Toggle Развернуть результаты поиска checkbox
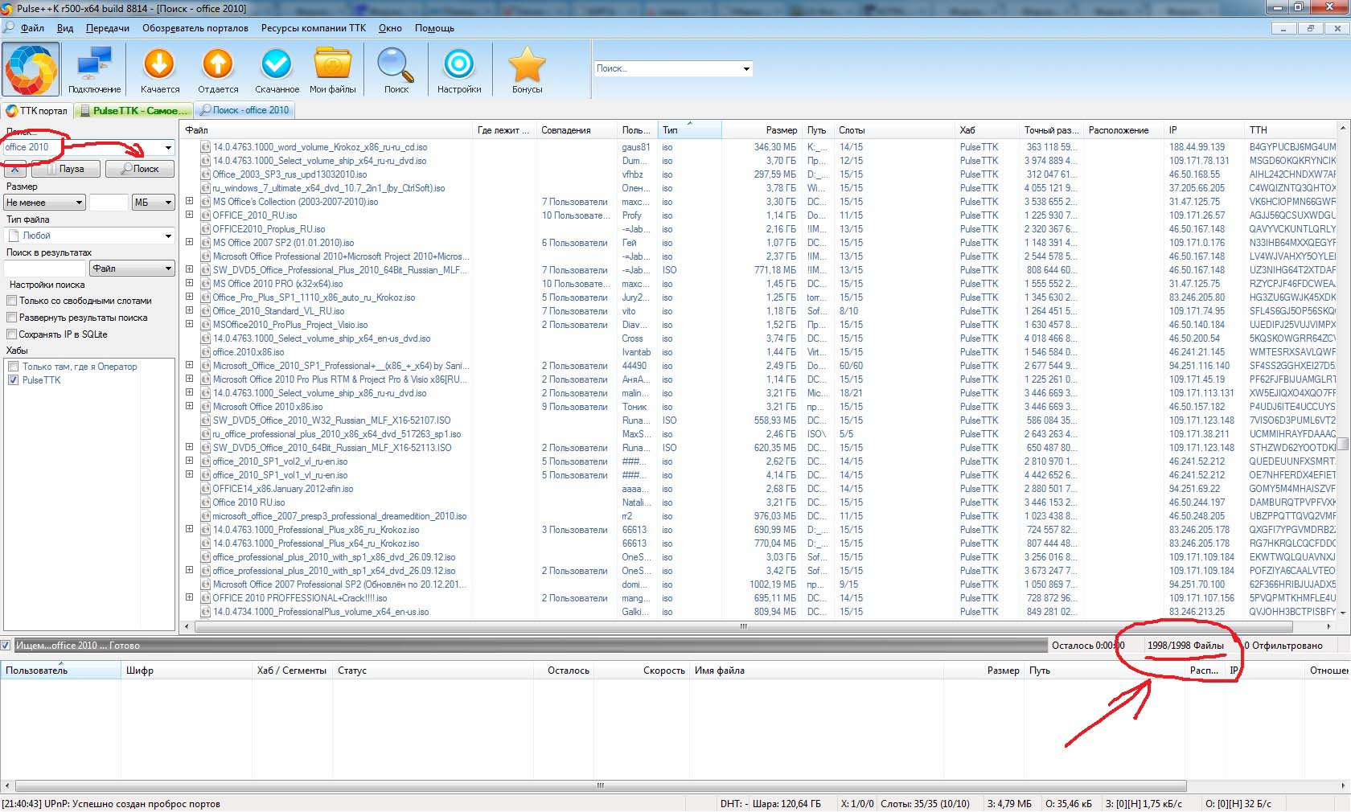The width and height of the screenshot is (1351, 812). (x=12, y=318)
